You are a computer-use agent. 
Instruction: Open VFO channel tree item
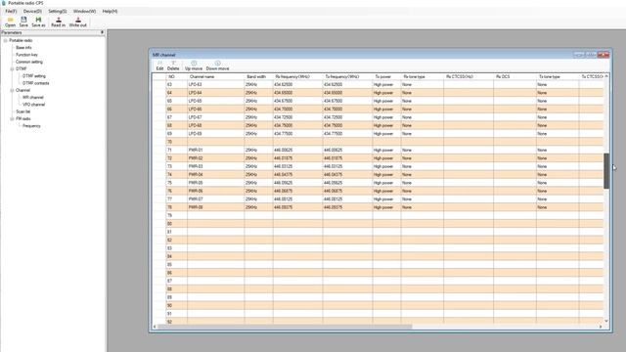point(33,105)
